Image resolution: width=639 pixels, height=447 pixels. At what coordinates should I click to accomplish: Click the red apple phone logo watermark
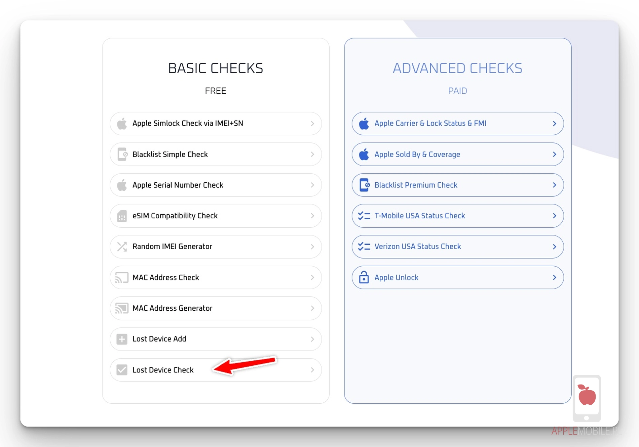(587, 396)
